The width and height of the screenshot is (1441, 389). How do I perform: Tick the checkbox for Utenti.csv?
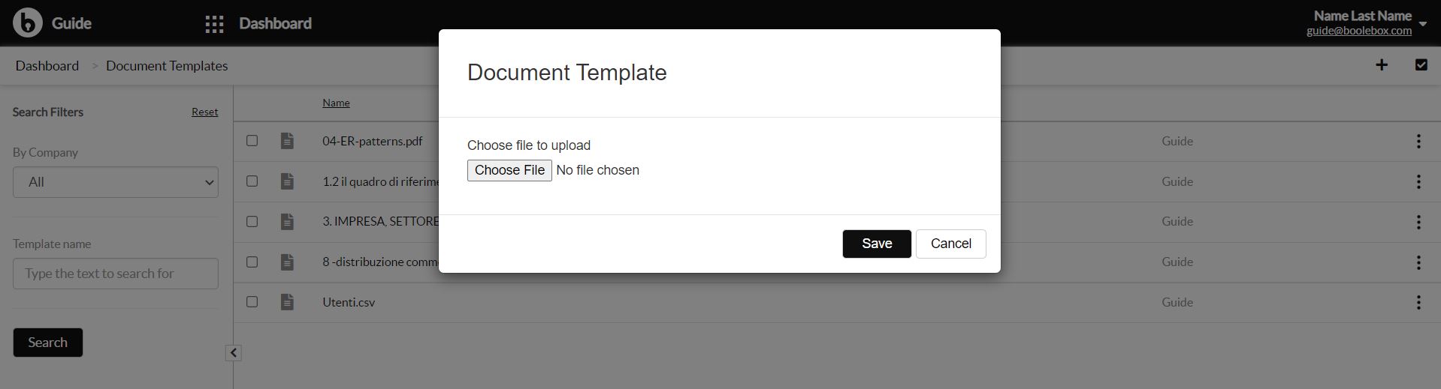252,301
